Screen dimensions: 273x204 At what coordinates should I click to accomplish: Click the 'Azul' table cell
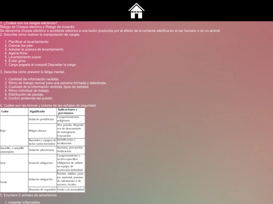(x=14, y=163)
